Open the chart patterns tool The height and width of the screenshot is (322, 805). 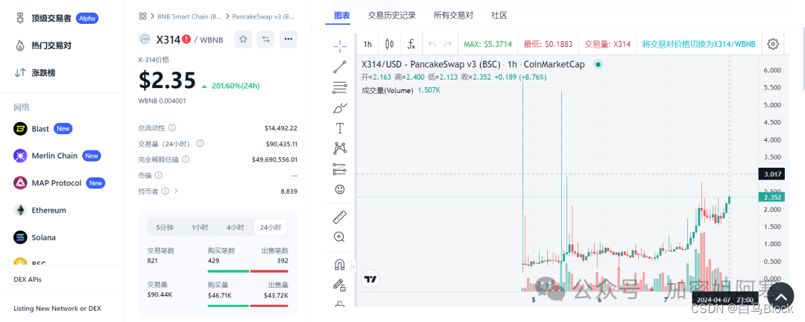pyautogui.click(x=340, y=148)
